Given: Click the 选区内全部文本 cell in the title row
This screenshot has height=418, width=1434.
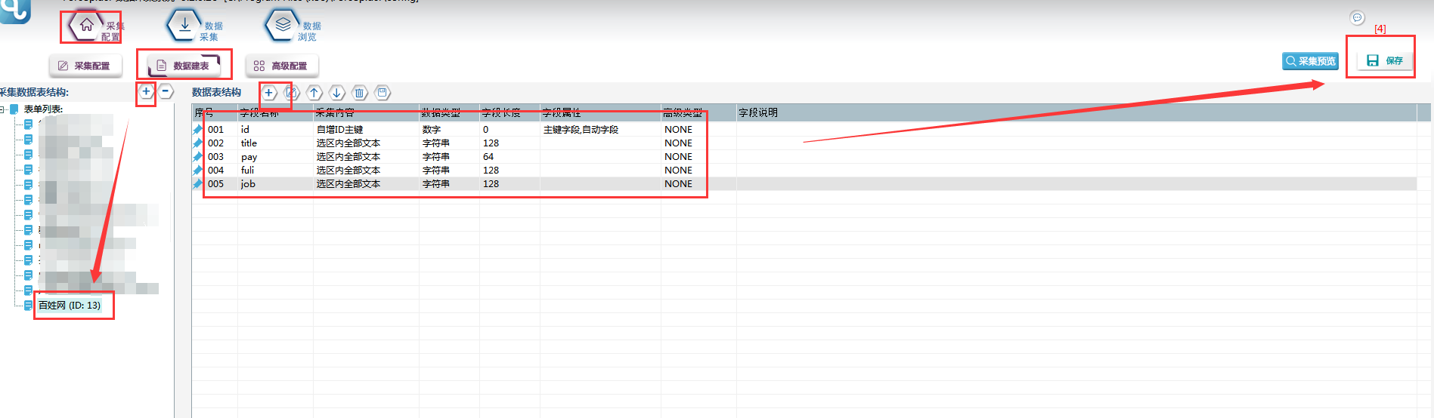Looking at the screenshot, I should click(366, 143).
